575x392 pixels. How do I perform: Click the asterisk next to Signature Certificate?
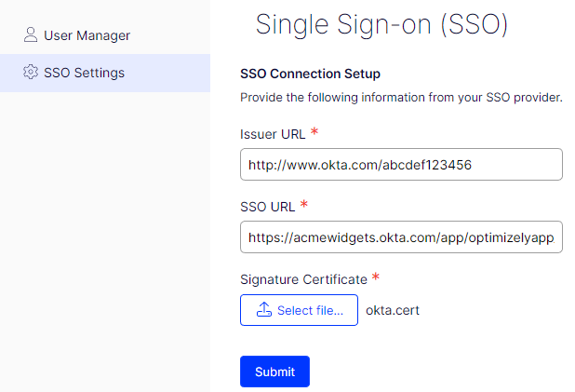(376, 277)
